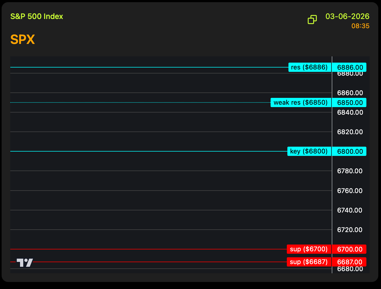Click the TradingView logo on the chart

[x=25, y=262]
